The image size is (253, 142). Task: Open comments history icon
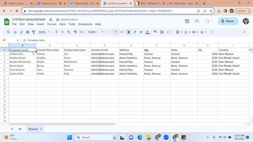coord(197,21)
